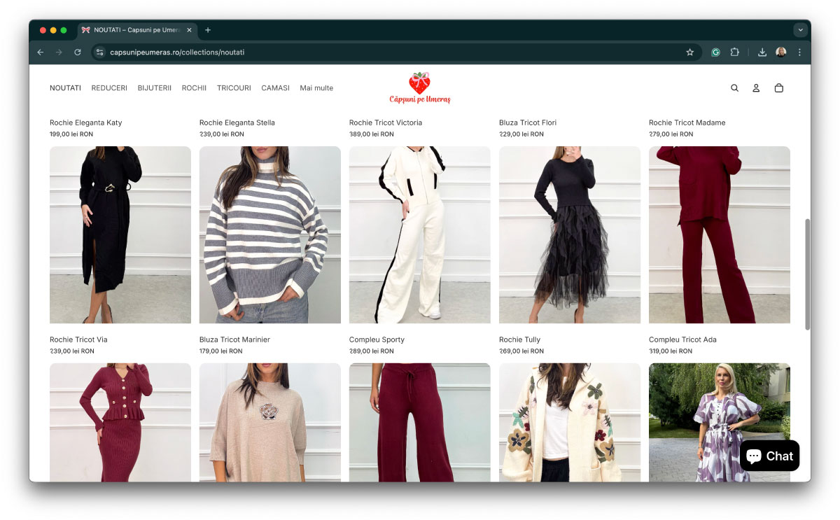Go back with browser back arrow
Image resolution: width=840 pixels, height=520 pixels.
pos(41,52)
